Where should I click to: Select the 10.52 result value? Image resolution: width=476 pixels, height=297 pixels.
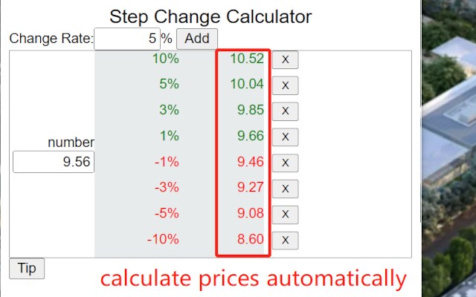tap(247, 59)
